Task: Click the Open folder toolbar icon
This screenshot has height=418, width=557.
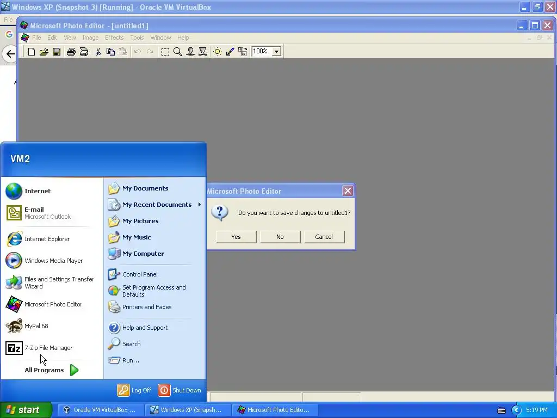Action: click(x=44, y=52)
